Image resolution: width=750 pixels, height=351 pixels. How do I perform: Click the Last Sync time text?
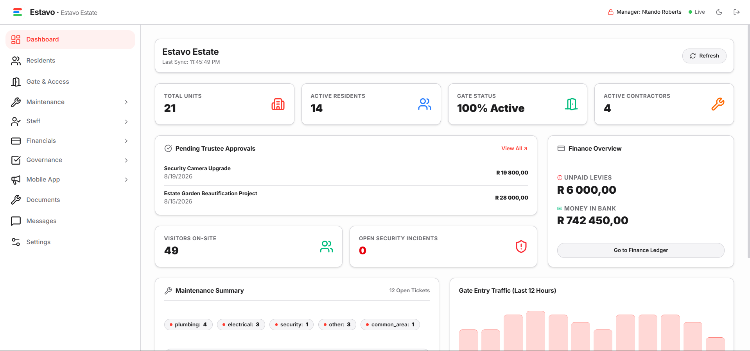[191, 62]
